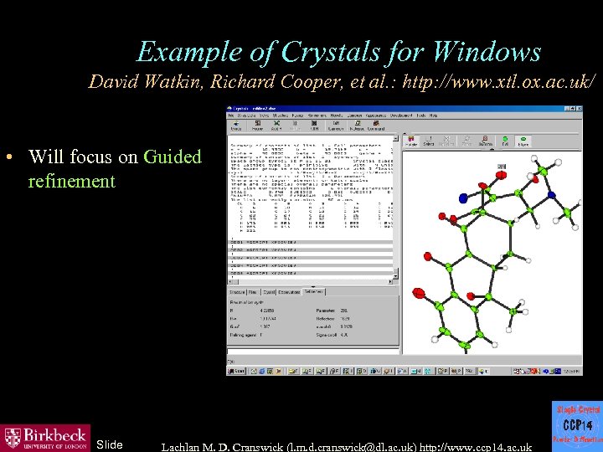Image resolution: width=603 pixels, height=452 pixels.
Task: Open the Help menu
Action: 434,116
